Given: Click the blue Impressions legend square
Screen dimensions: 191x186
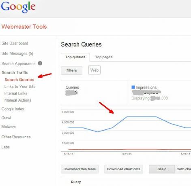Looking at the screenshot, I should 133,87.
